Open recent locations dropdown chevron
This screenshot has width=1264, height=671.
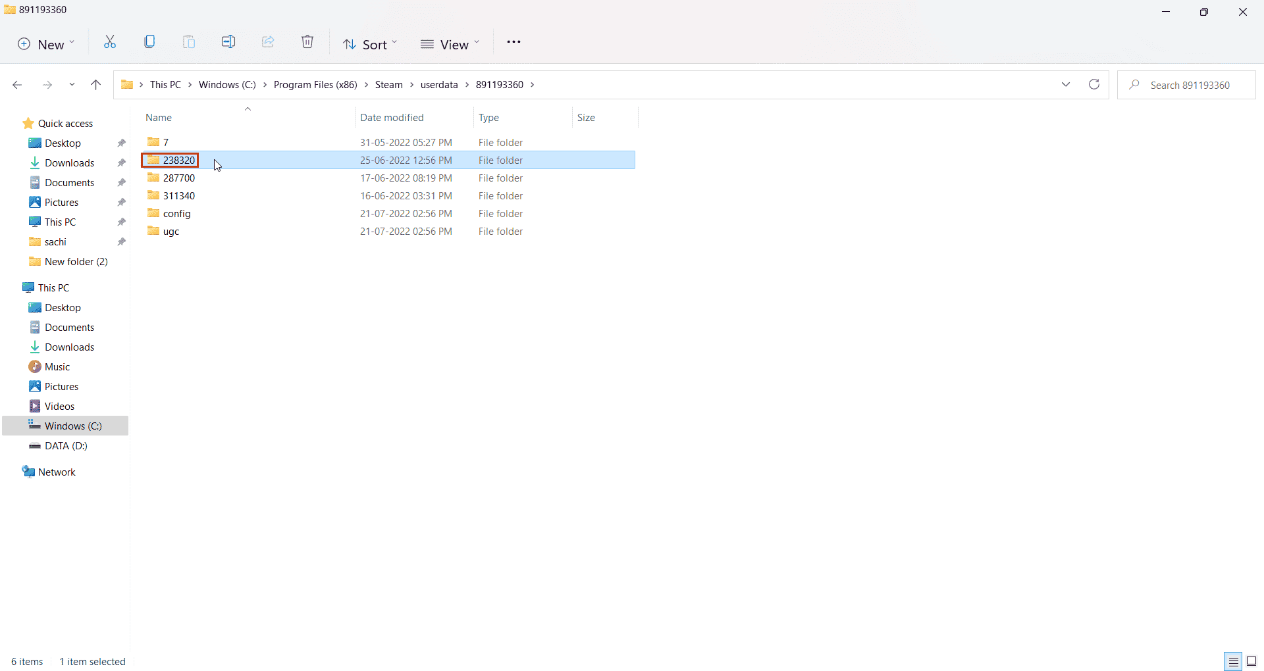pyautogui.click(x=72, y=85)
